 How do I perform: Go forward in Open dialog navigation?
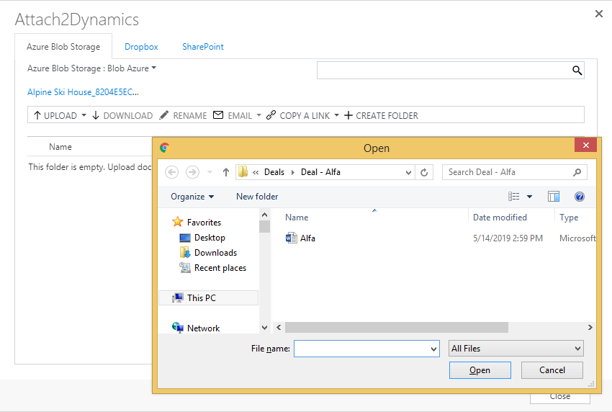[x=192, y=172]
